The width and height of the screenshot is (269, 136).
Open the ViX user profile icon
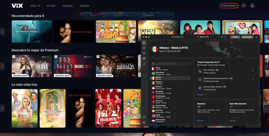pos(252,6)
